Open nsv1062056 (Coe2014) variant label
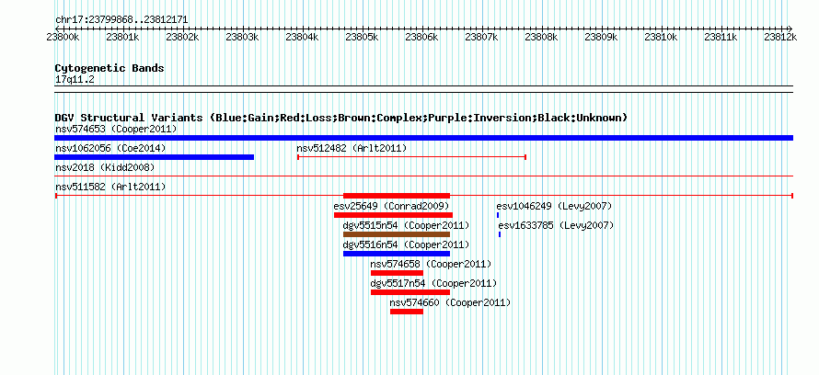The image size is (819, 375). pyautogui.click(x=110, y=148)
